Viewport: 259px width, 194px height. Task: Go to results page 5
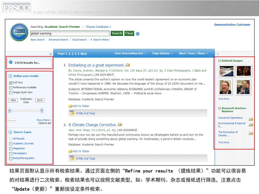tap(79, 54)
